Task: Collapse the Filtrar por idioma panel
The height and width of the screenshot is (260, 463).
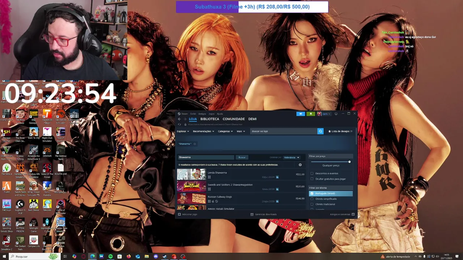Action: (x=330, y=188)
